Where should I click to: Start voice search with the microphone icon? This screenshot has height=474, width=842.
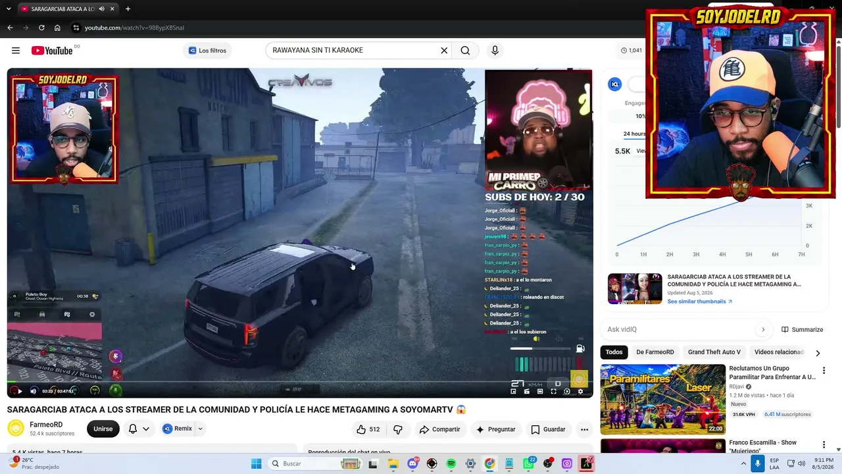495,51
